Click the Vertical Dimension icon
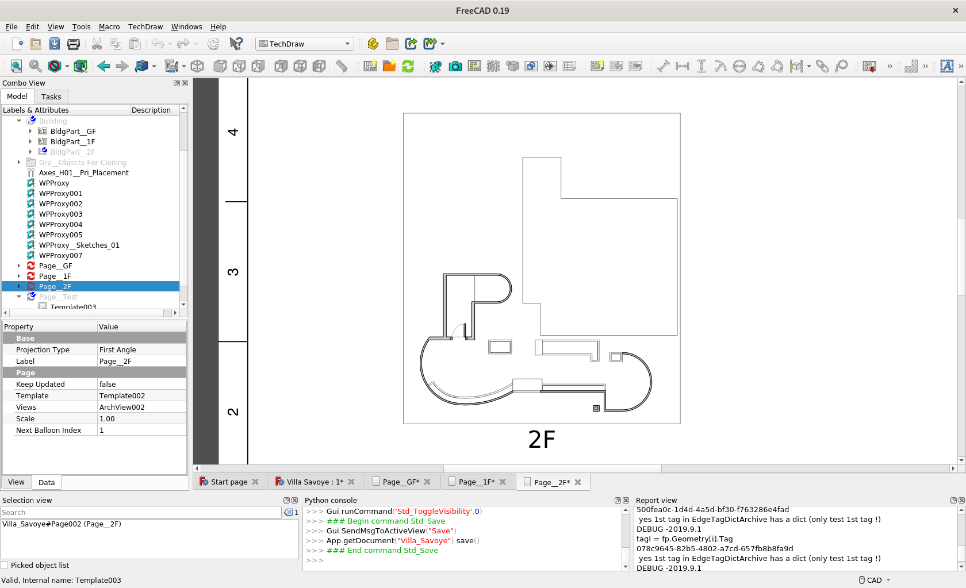This screenshot has height=588, width=966. [701, 66]
